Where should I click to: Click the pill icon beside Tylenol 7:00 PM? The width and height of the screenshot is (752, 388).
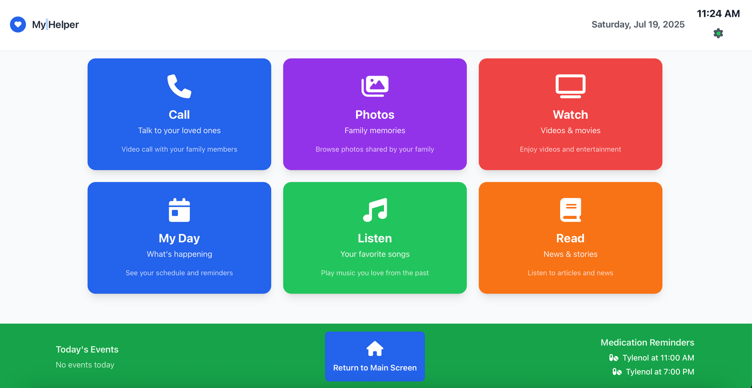click(x=617, y=372)
